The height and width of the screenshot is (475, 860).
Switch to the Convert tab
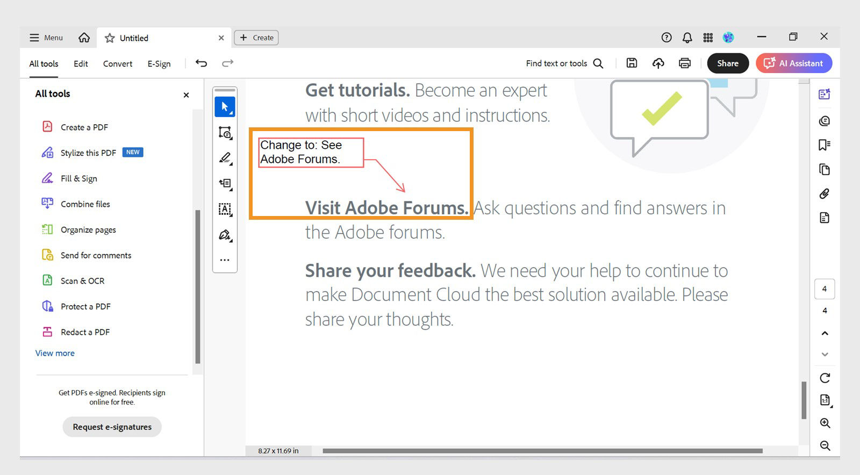point(118,63)
